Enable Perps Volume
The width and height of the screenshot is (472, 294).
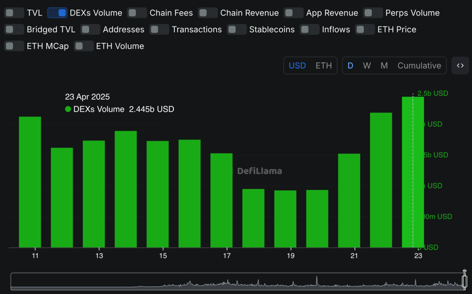[x=373, y=13]
